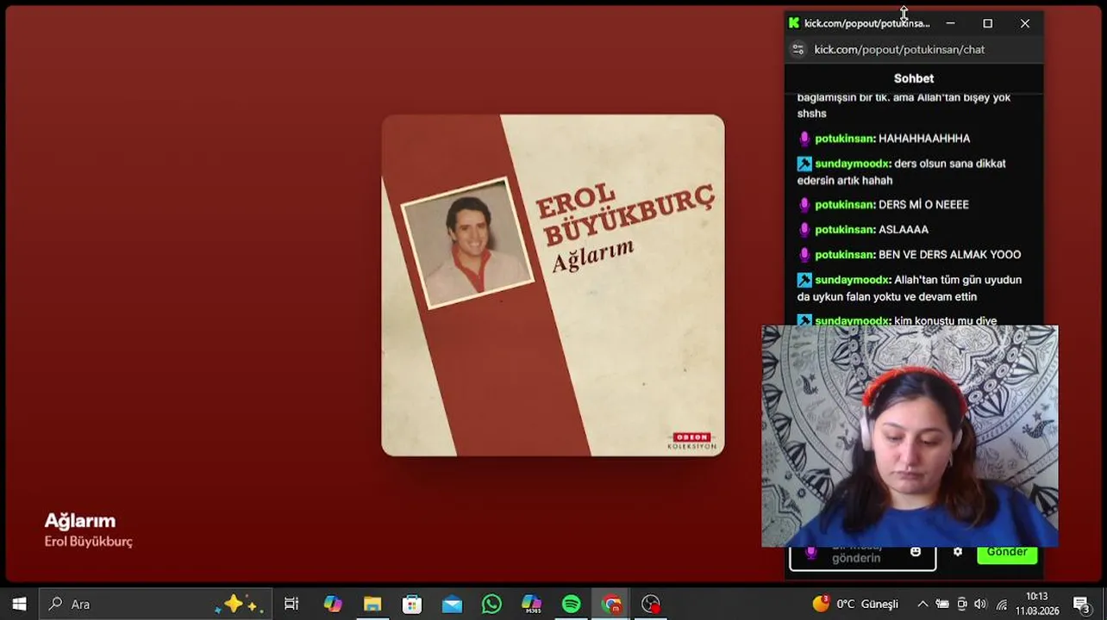Click sundaymoodx on 'Allah'tan tüm gün' message
Viewport: 1107px width, 620px height.
pos(852,279)
